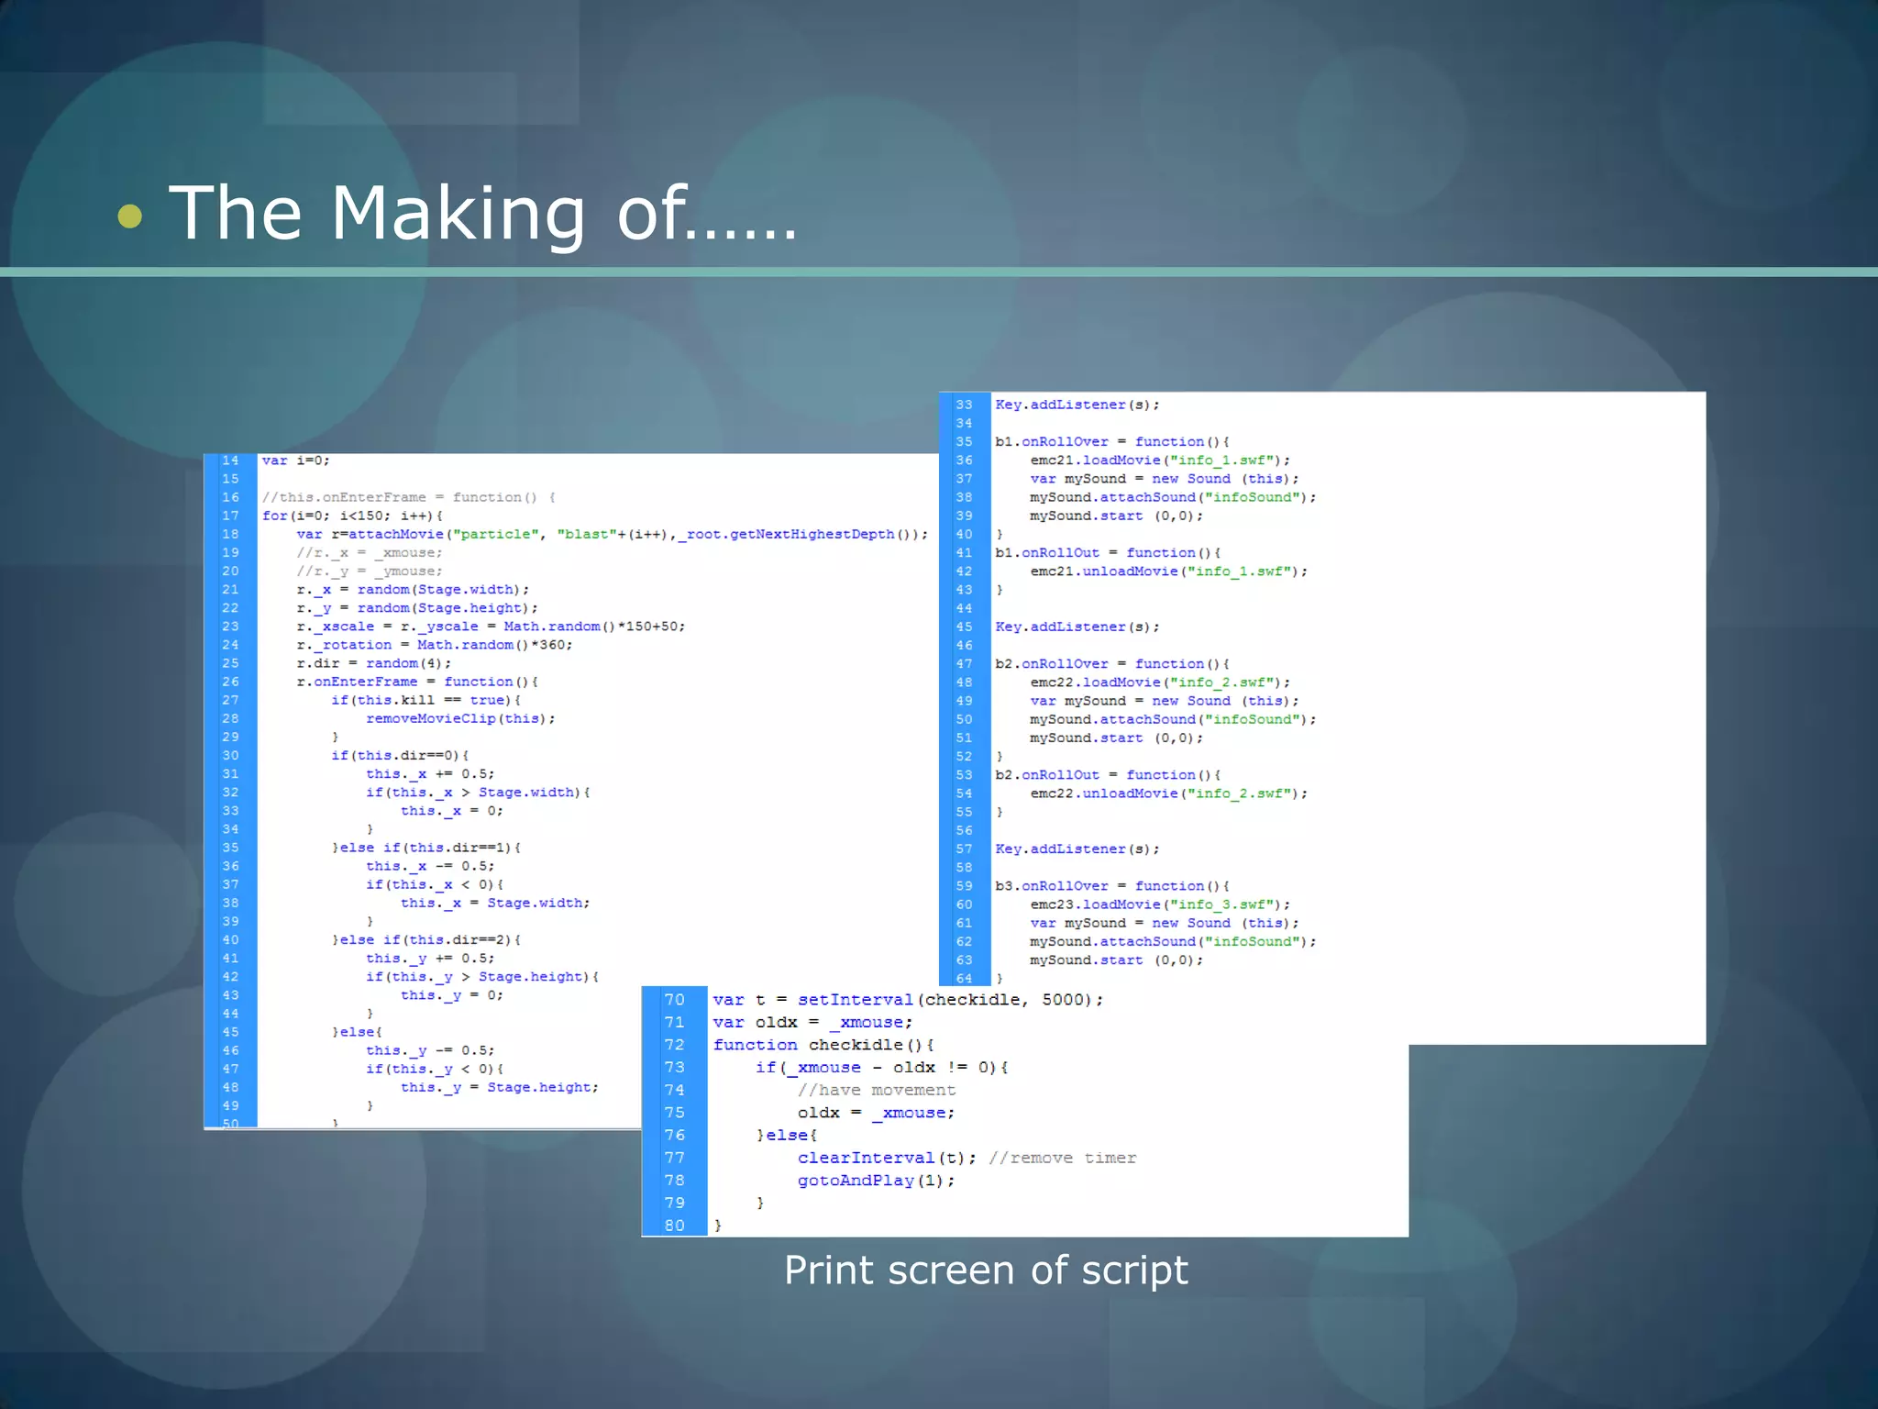Click "if(this.kill == true){" line

(x=425, y=700)
